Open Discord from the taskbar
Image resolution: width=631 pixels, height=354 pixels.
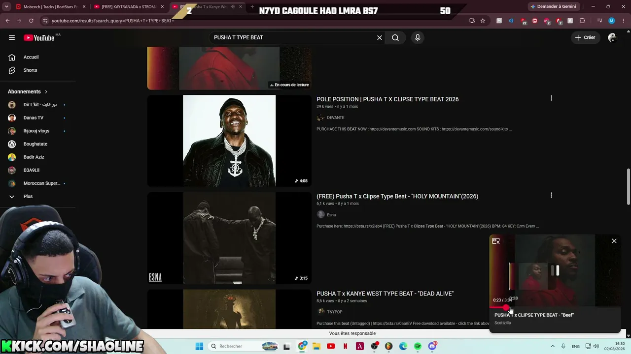432,346
